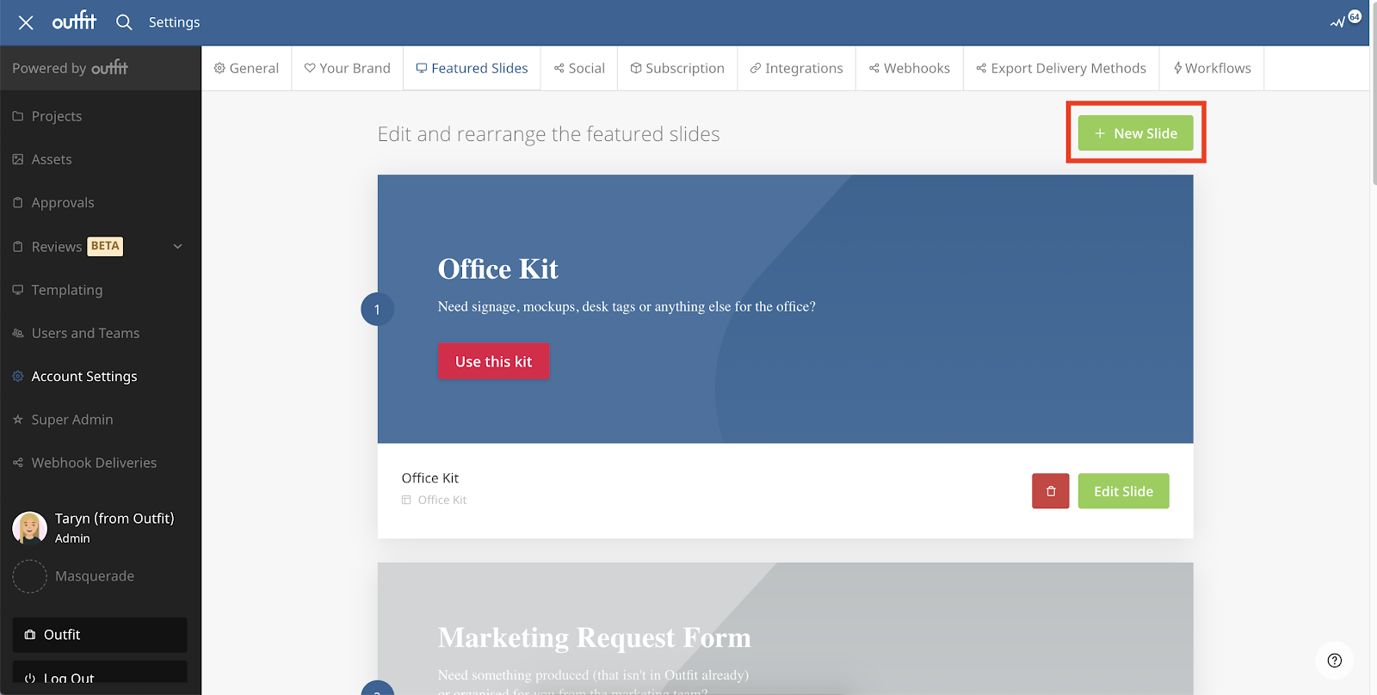Click the Projects folder icon in sidebar

pyautogui.click(x=18, y=116)
